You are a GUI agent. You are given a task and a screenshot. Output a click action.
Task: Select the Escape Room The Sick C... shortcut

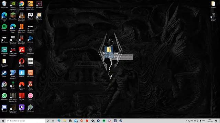pos(13,109)
